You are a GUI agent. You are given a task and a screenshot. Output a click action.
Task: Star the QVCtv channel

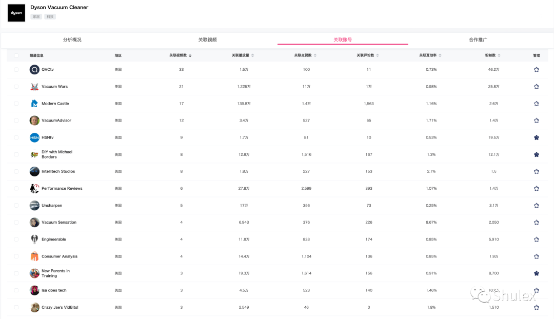[537, 70]
